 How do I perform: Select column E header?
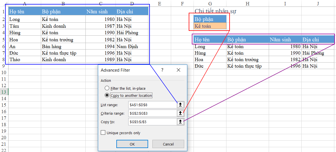pyautogui.click(x=159, y=3)
